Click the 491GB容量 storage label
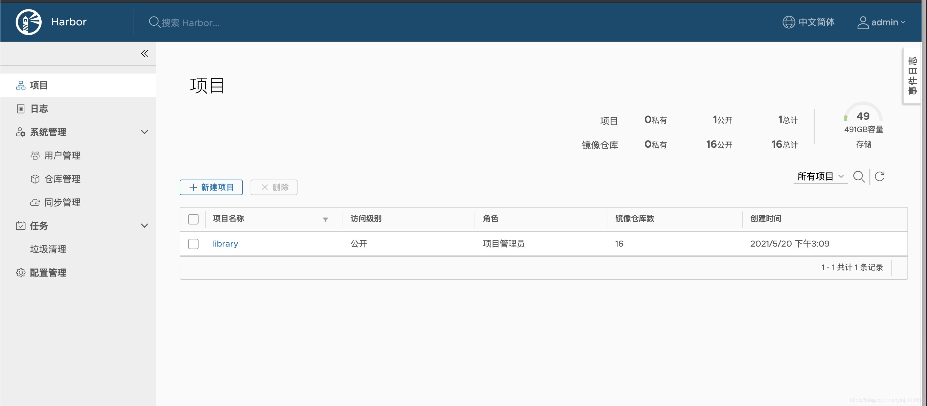Screen dimensions: 927x406 pyautogui.click(x=864, y=129)
